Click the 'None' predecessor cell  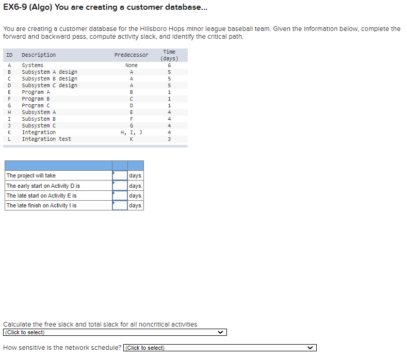(132, 65)
